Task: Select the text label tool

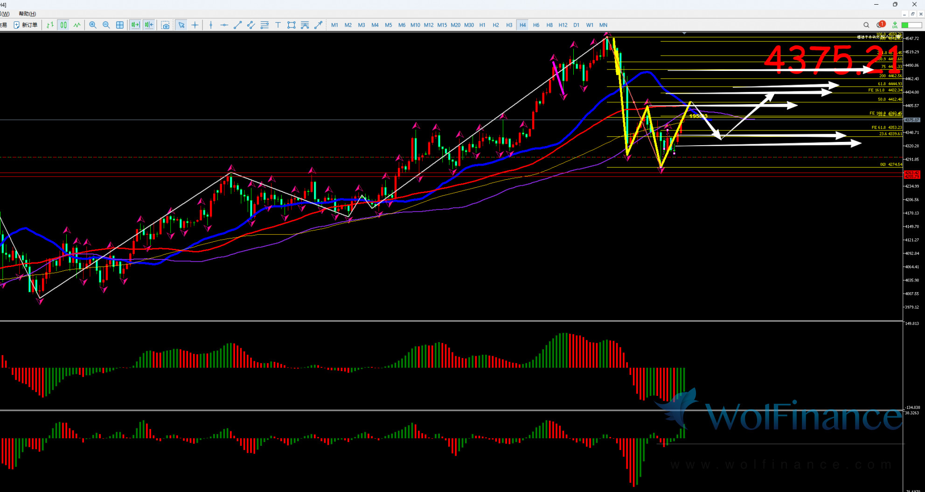Action: coord(278,25)
